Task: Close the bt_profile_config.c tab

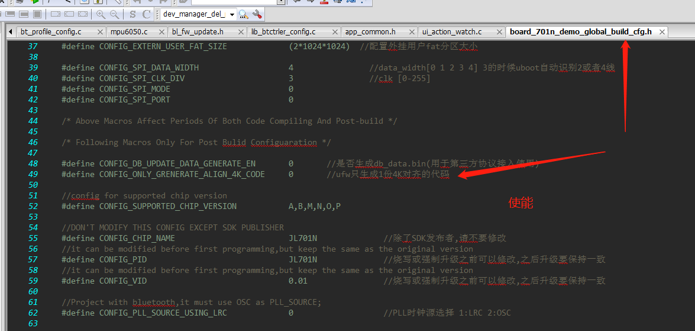Action: click(100, 32)
